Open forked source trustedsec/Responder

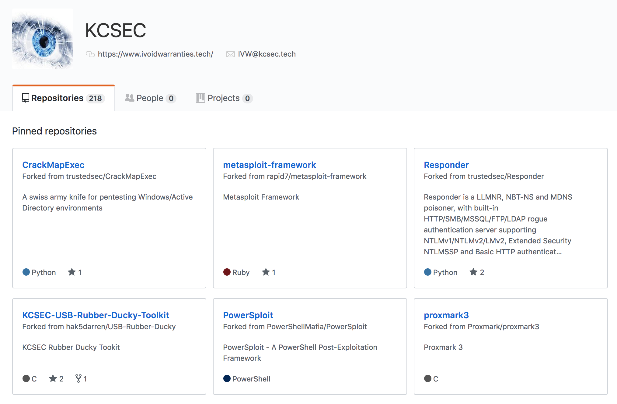click(x=506, y=176)
